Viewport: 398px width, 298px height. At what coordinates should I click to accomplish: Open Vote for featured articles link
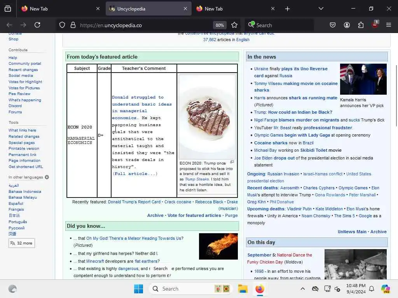click(194, 215)
